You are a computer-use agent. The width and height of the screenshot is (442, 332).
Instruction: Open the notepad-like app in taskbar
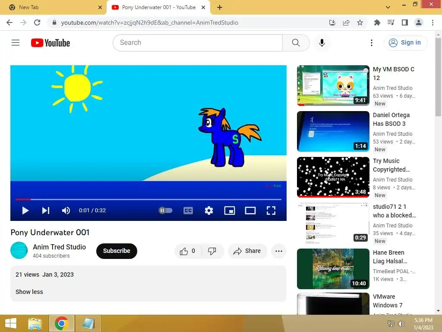pyautogui.click(x=88, y=323)
